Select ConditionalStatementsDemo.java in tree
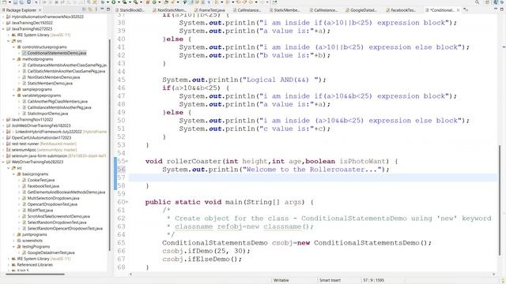The width and height of the screenshot is (506, 284). [x=56, y=53]
